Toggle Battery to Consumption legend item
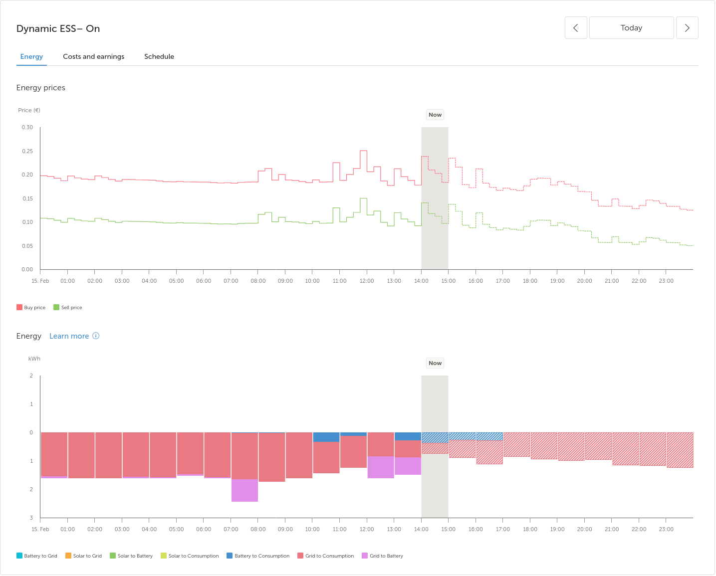This screenshot has width=716, height=576. click(258, 556)
